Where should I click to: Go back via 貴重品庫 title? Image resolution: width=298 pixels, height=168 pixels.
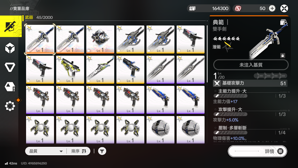(20, 9)
